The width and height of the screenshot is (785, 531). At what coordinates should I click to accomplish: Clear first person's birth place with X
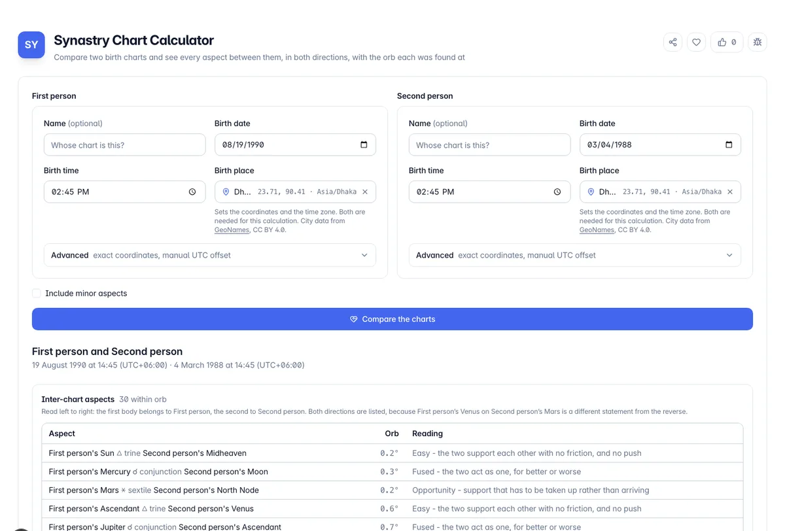tap(365, 192)
